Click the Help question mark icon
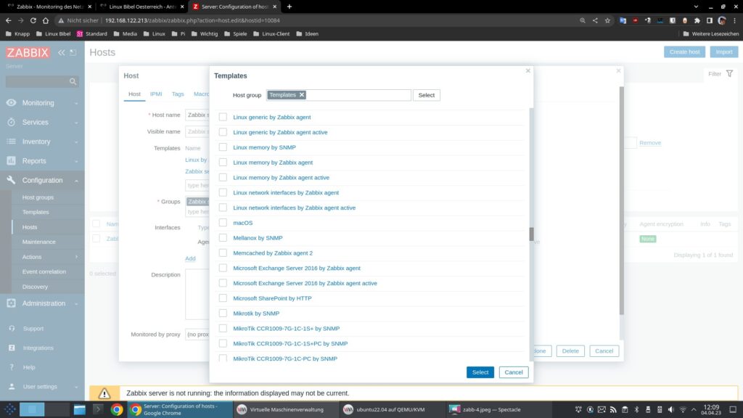 coord(12,367)
